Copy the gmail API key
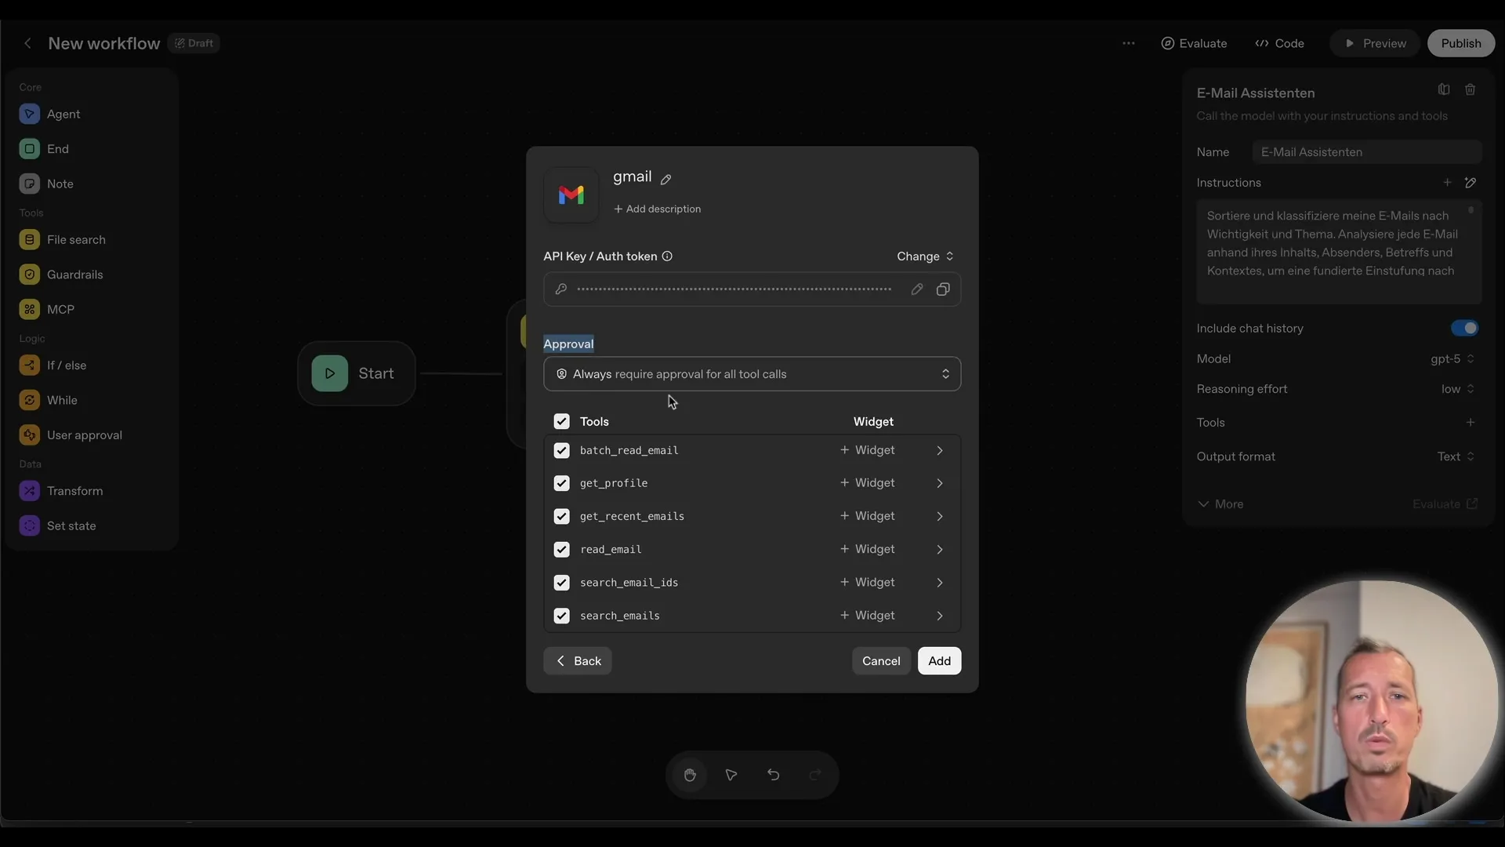 click(x=943, y=289)
